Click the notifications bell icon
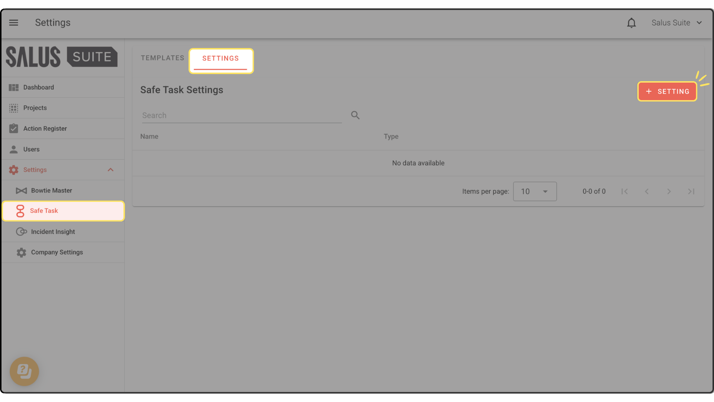Viewport: 714px width, 402px height. tap(631, 23)
